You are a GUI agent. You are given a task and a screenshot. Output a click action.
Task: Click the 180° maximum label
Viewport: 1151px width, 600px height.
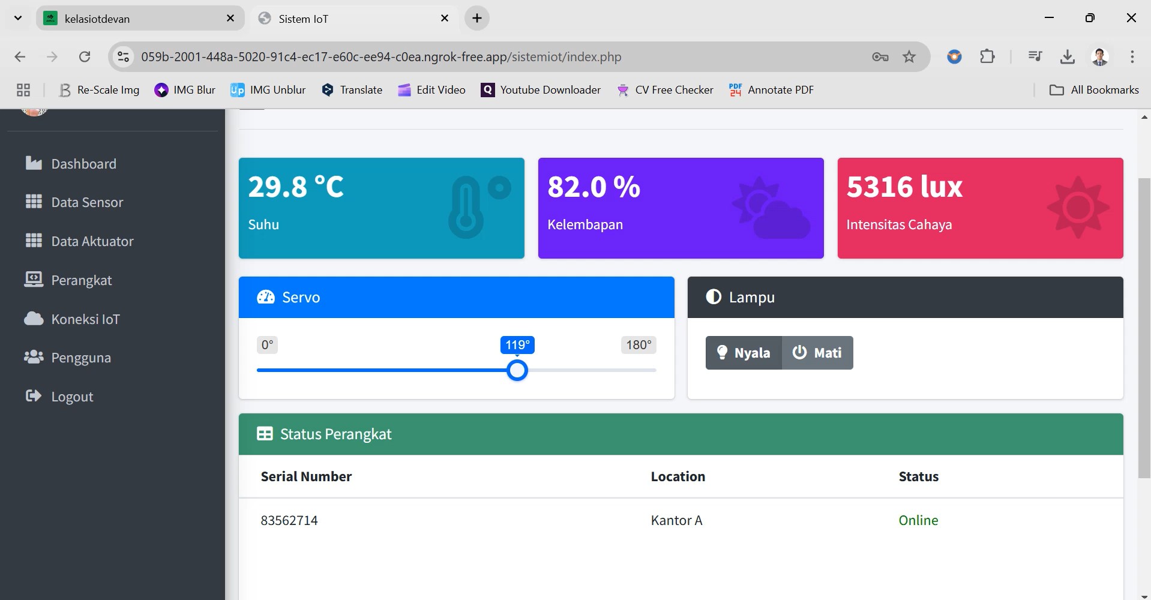[639, 345]
